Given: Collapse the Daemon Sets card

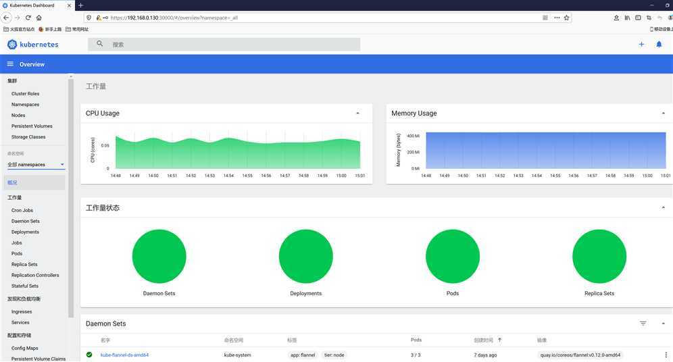Looking at the screenshot, I should [x=664, y=324].
